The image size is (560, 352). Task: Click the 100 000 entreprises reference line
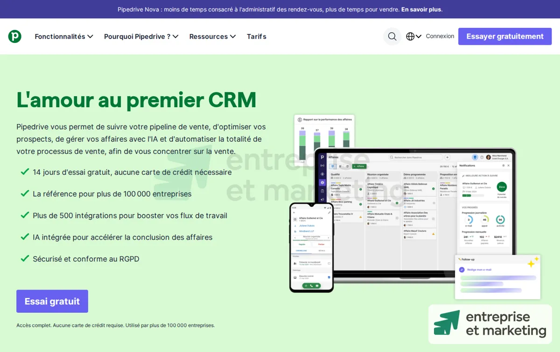112,194
